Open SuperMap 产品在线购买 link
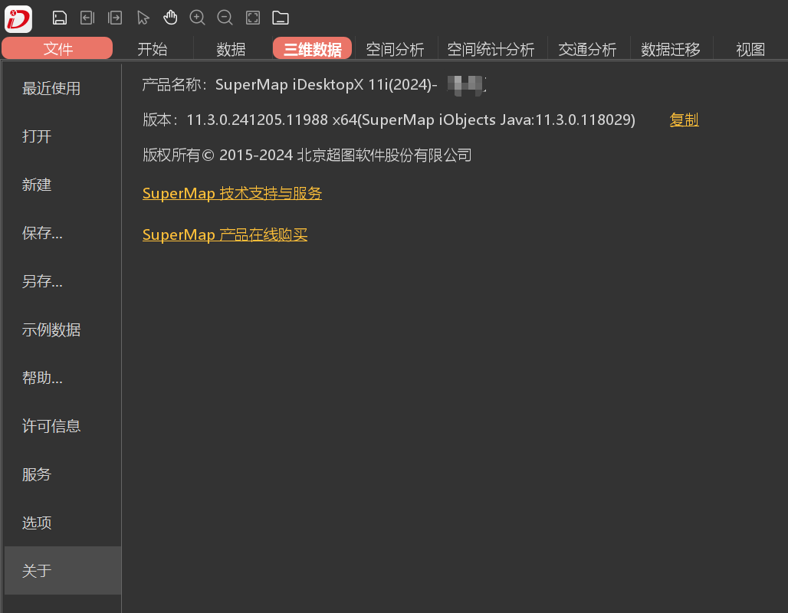Image resolution: width=788 pixels, height=613 pixels. click(x=225, y=235)
